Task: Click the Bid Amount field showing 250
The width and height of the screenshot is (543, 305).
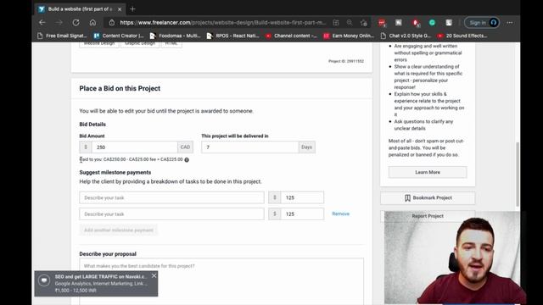Action: pyautogui.click(x=134, y=147)
